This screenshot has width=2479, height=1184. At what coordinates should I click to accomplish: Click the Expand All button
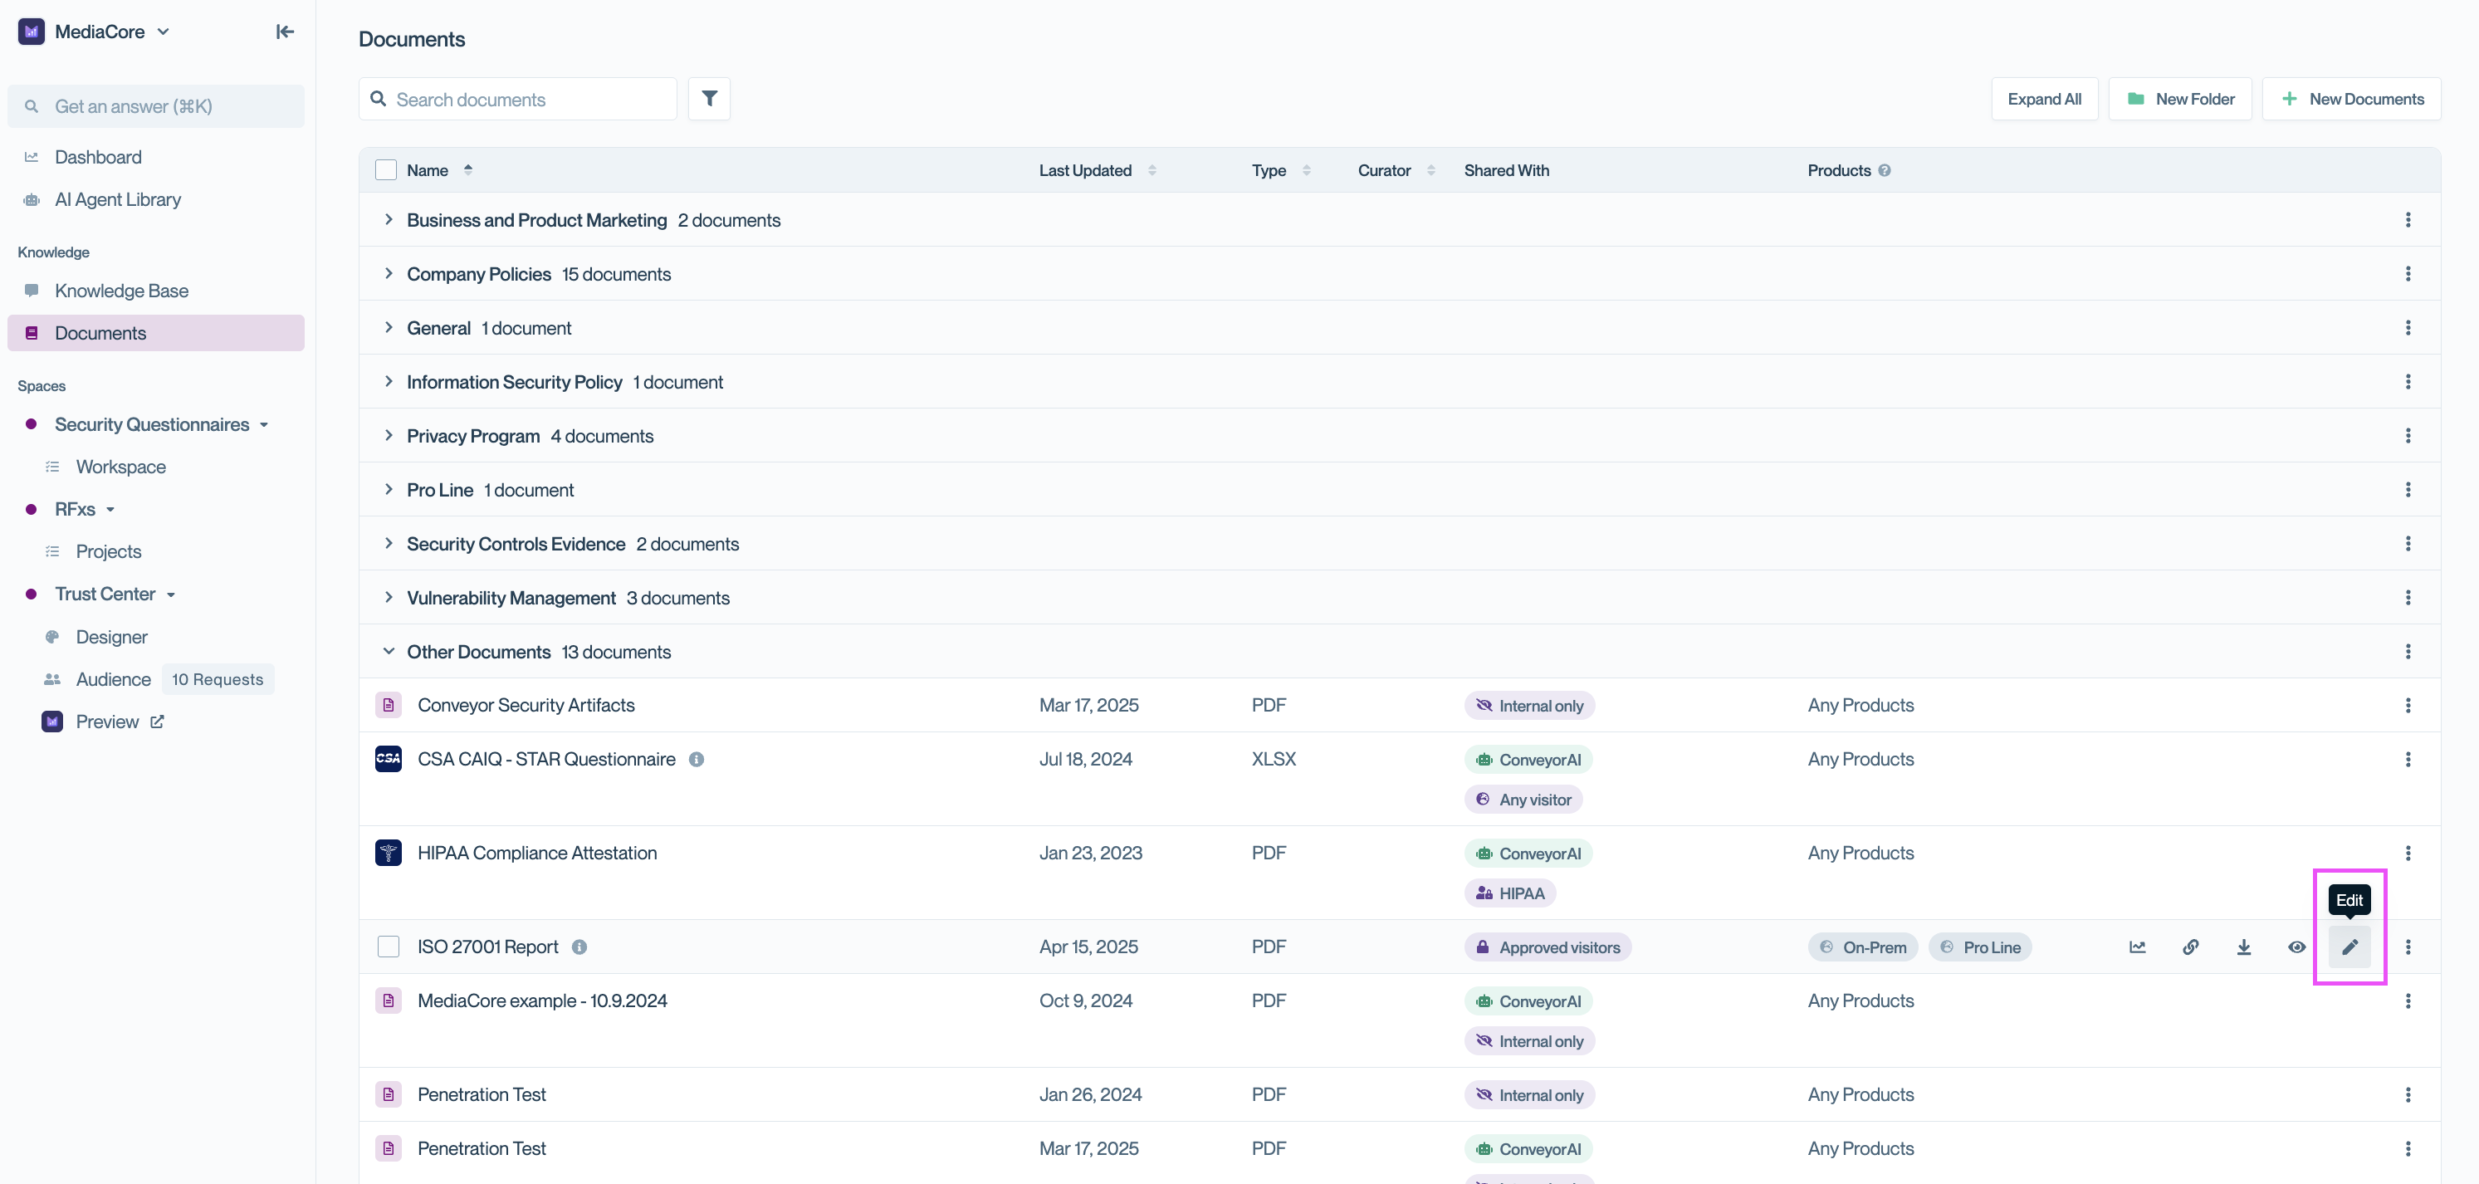pyautogui.click(x=2044, y=98)
